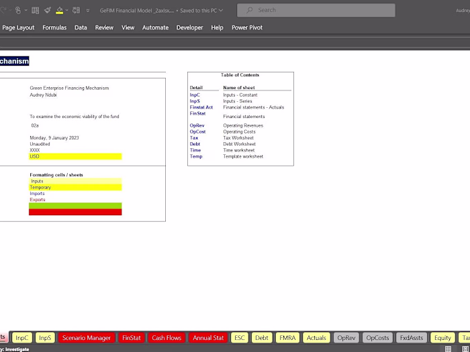
Task: Open the Fill Color dropdown arrow
Action: click(67, 11)
